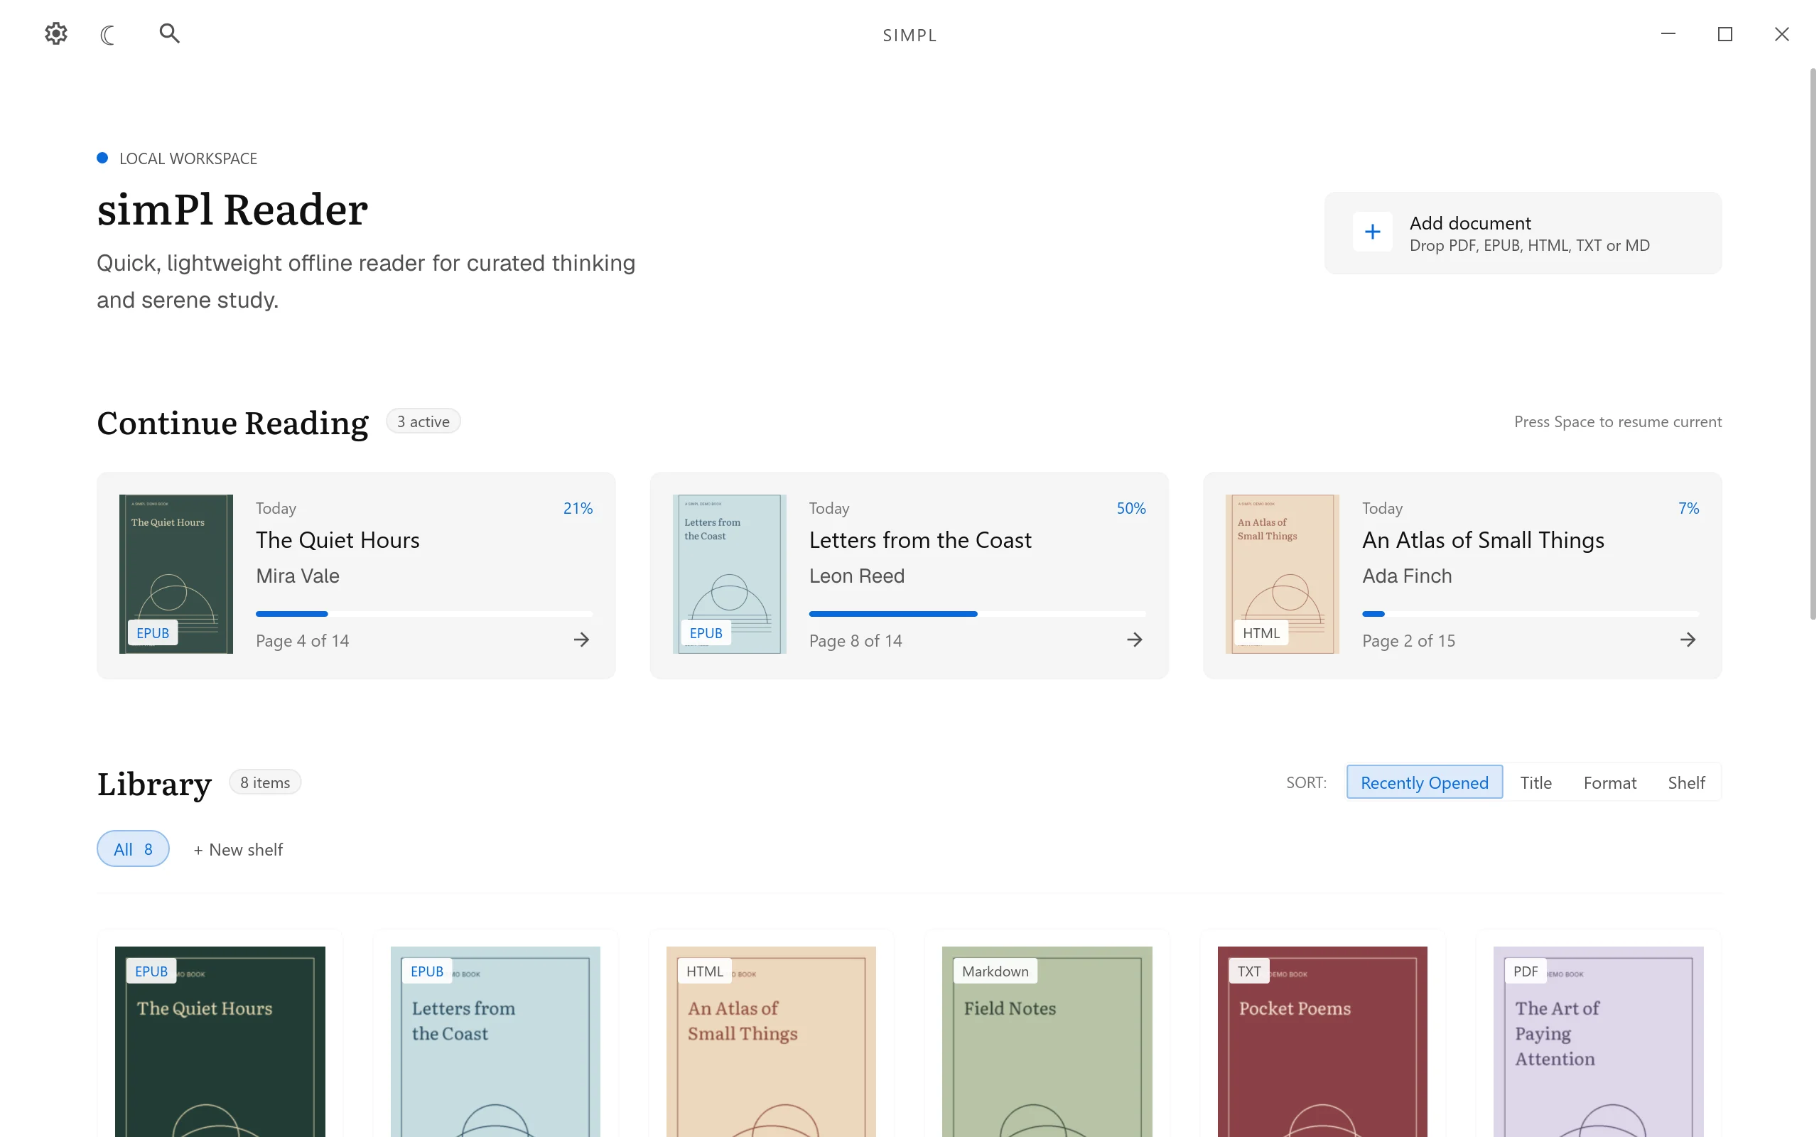1819x1137 pixels.
Task: Open Letters from the Coast cover in Continue Reading
Action: (x=729, y=573)
